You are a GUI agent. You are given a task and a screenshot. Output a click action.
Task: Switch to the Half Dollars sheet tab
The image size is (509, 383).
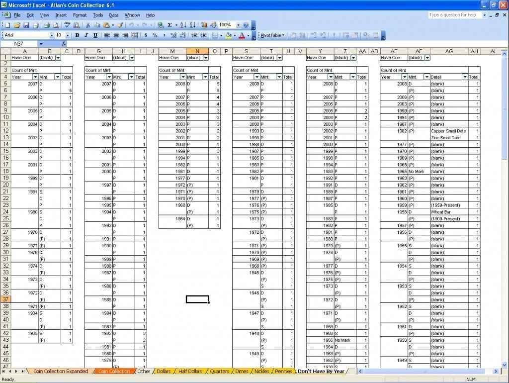[190, 371]
